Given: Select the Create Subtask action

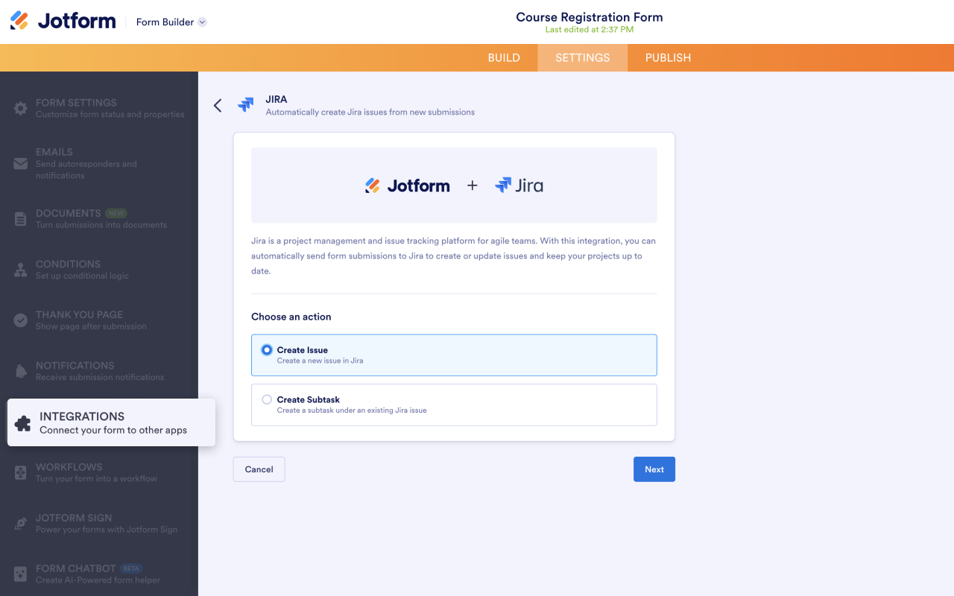Looking at the screenshot, I should tap(454, 405).
